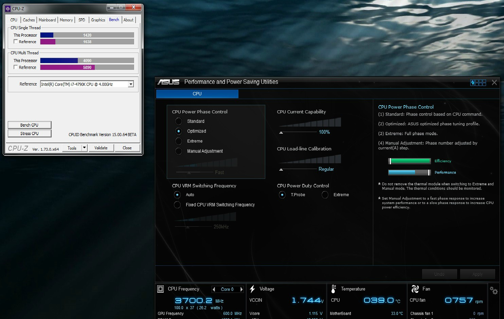The height and width of the screenshot is (319, 504).
Task: Click the CPU Frequency chip icon
Action: [x=161, y=289]
